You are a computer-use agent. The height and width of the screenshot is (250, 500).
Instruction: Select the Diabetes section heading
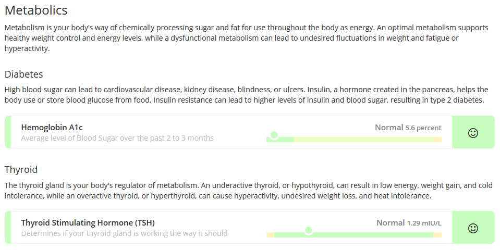point(23,74)
